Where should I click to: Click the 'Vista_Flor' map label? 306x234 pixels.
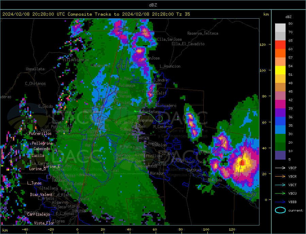pos(44,223)
